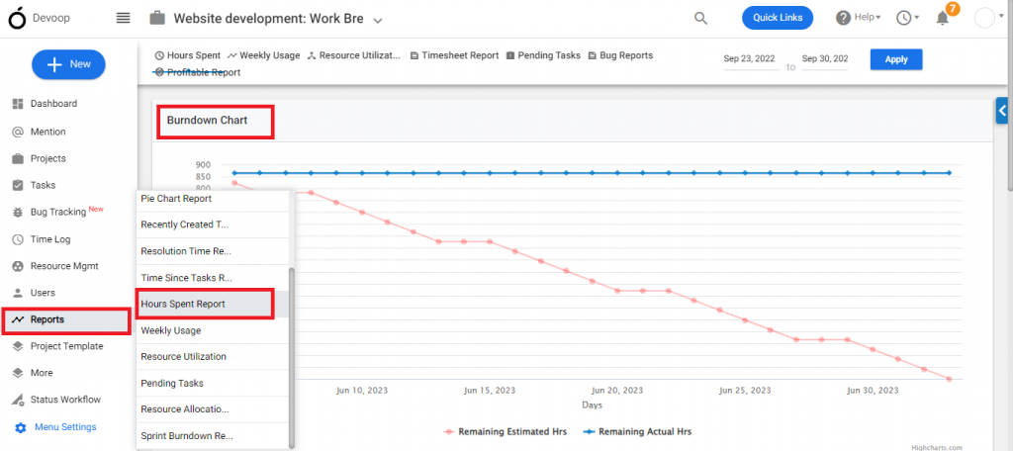The image size is (1013, 451).
Task: Click the reports submenu scrollbar
Action: (x=292, y=357)
